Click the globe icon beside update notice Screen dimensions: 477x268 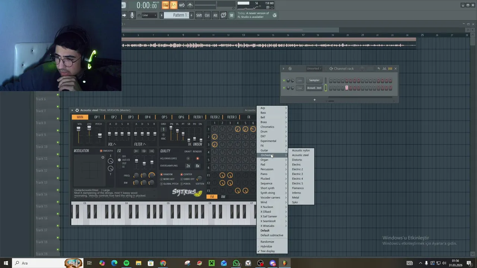click(275, 15)
